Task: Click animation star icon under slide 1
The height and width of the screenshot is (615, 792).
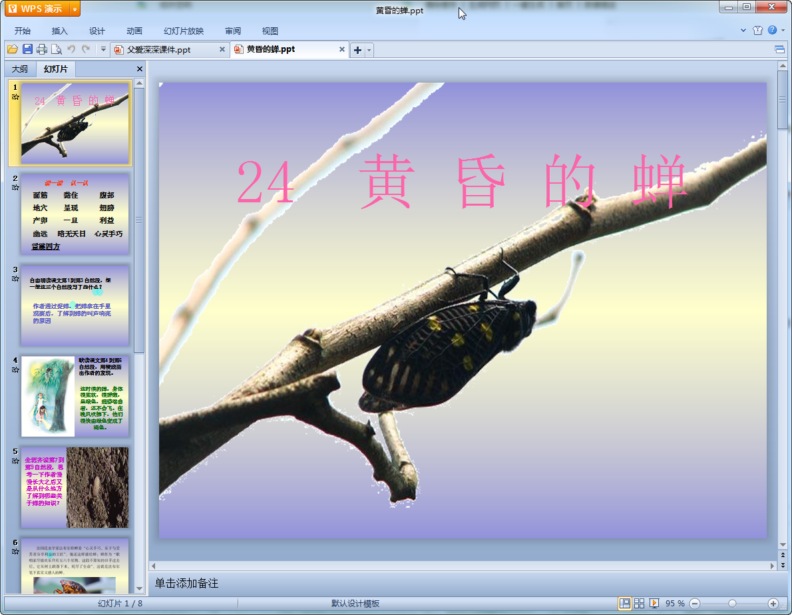Action: [15, 97]
